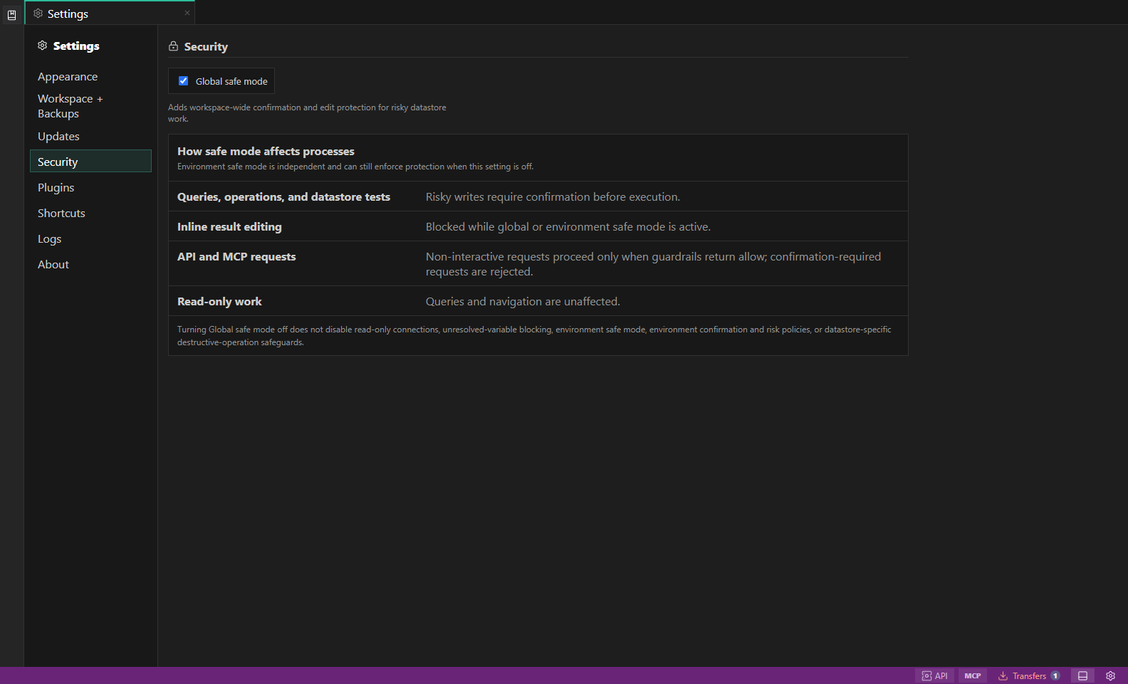Toggle the Global safe mode checkbox

[183, 81]
